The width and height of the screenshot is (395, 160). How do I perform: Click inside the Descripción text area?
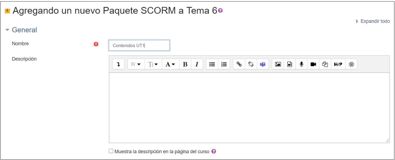click(x=249, y=108)
